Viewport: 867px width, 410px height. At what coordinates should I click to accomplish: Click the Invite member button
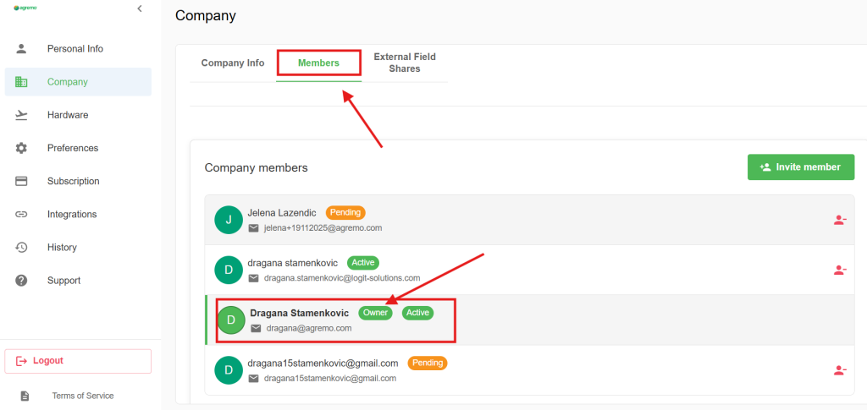point(800,167)
